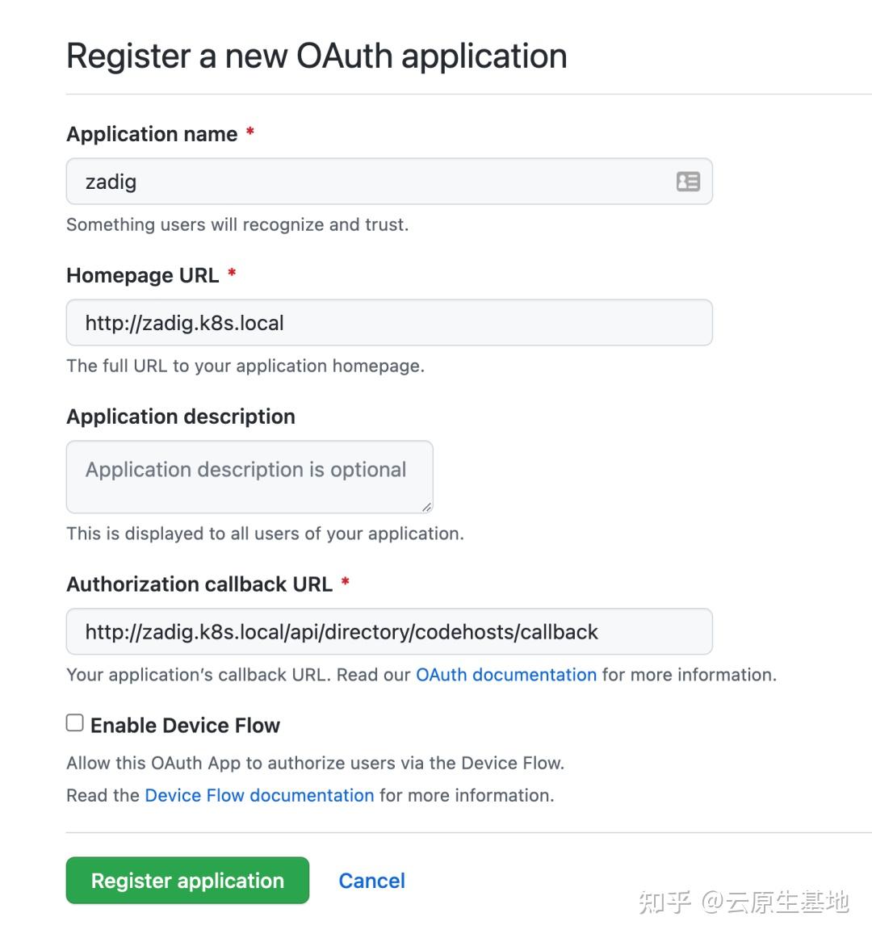Click the contact card autofill icon
This screenshot has height=938, width=872.
click(688, 182)
